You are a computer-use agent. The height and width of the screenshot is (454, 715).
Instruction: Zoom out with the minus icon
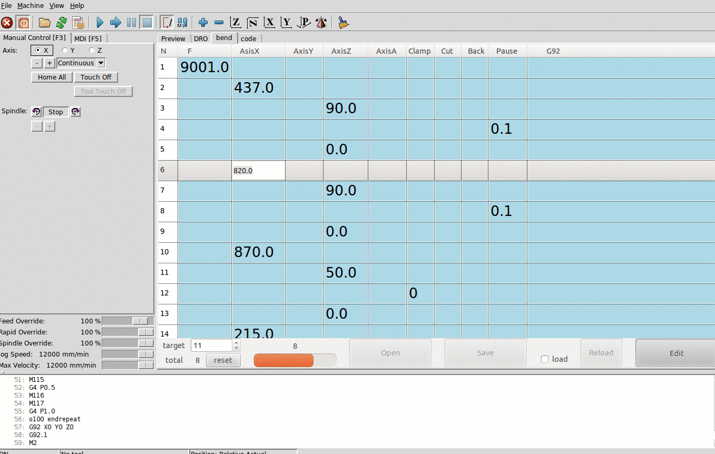[219, 23]
